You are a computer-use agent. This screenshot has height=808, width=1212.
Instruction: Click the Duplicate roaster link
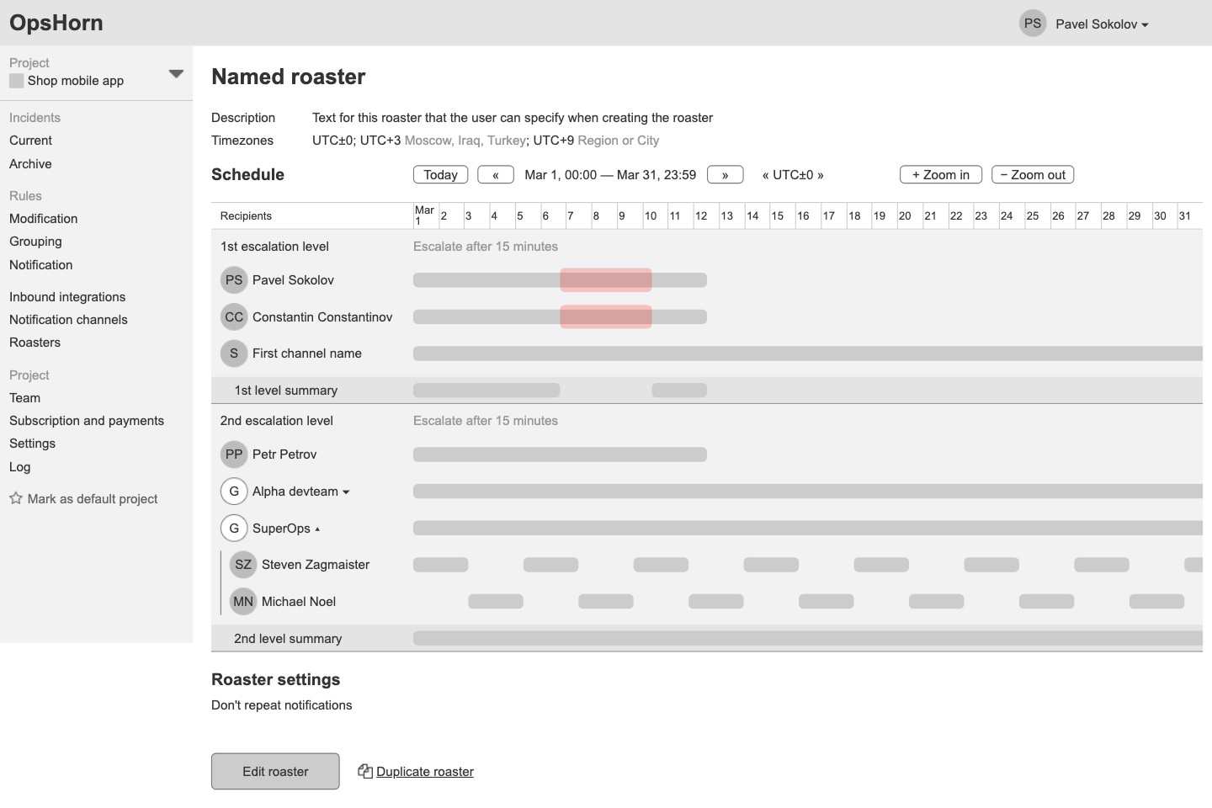(425, 772)
